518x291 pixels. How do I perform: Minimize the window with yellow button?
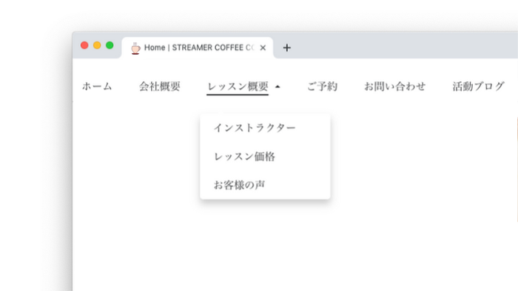pos(97,45)
